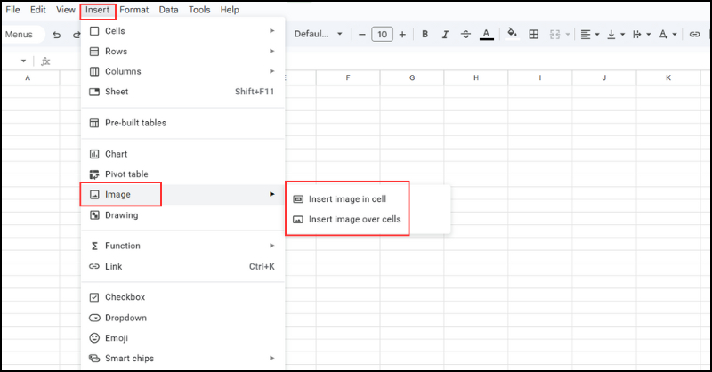Click the merge cells icon

click(554, 34)
